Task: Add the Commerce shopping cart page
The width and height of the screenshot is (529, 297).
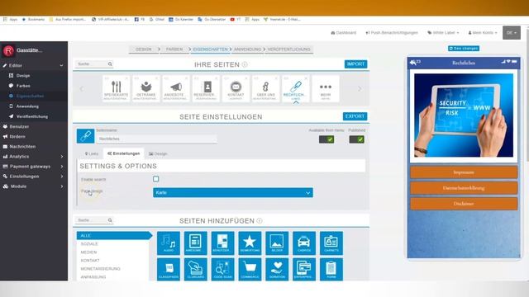Action: pos(250,269)
